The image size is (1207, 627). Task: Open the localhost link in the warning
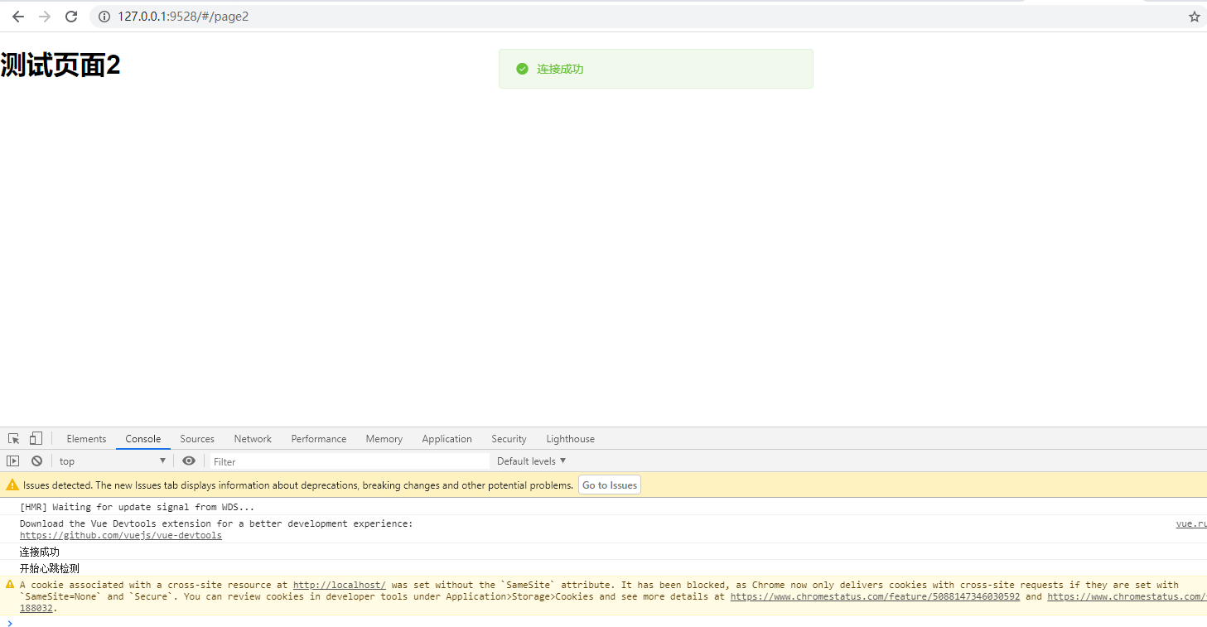coord(339,584)
